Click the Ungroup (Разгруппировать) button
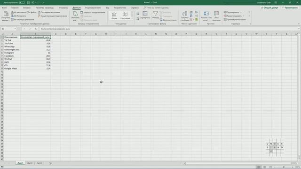301x169 pixels. point(233,16)
